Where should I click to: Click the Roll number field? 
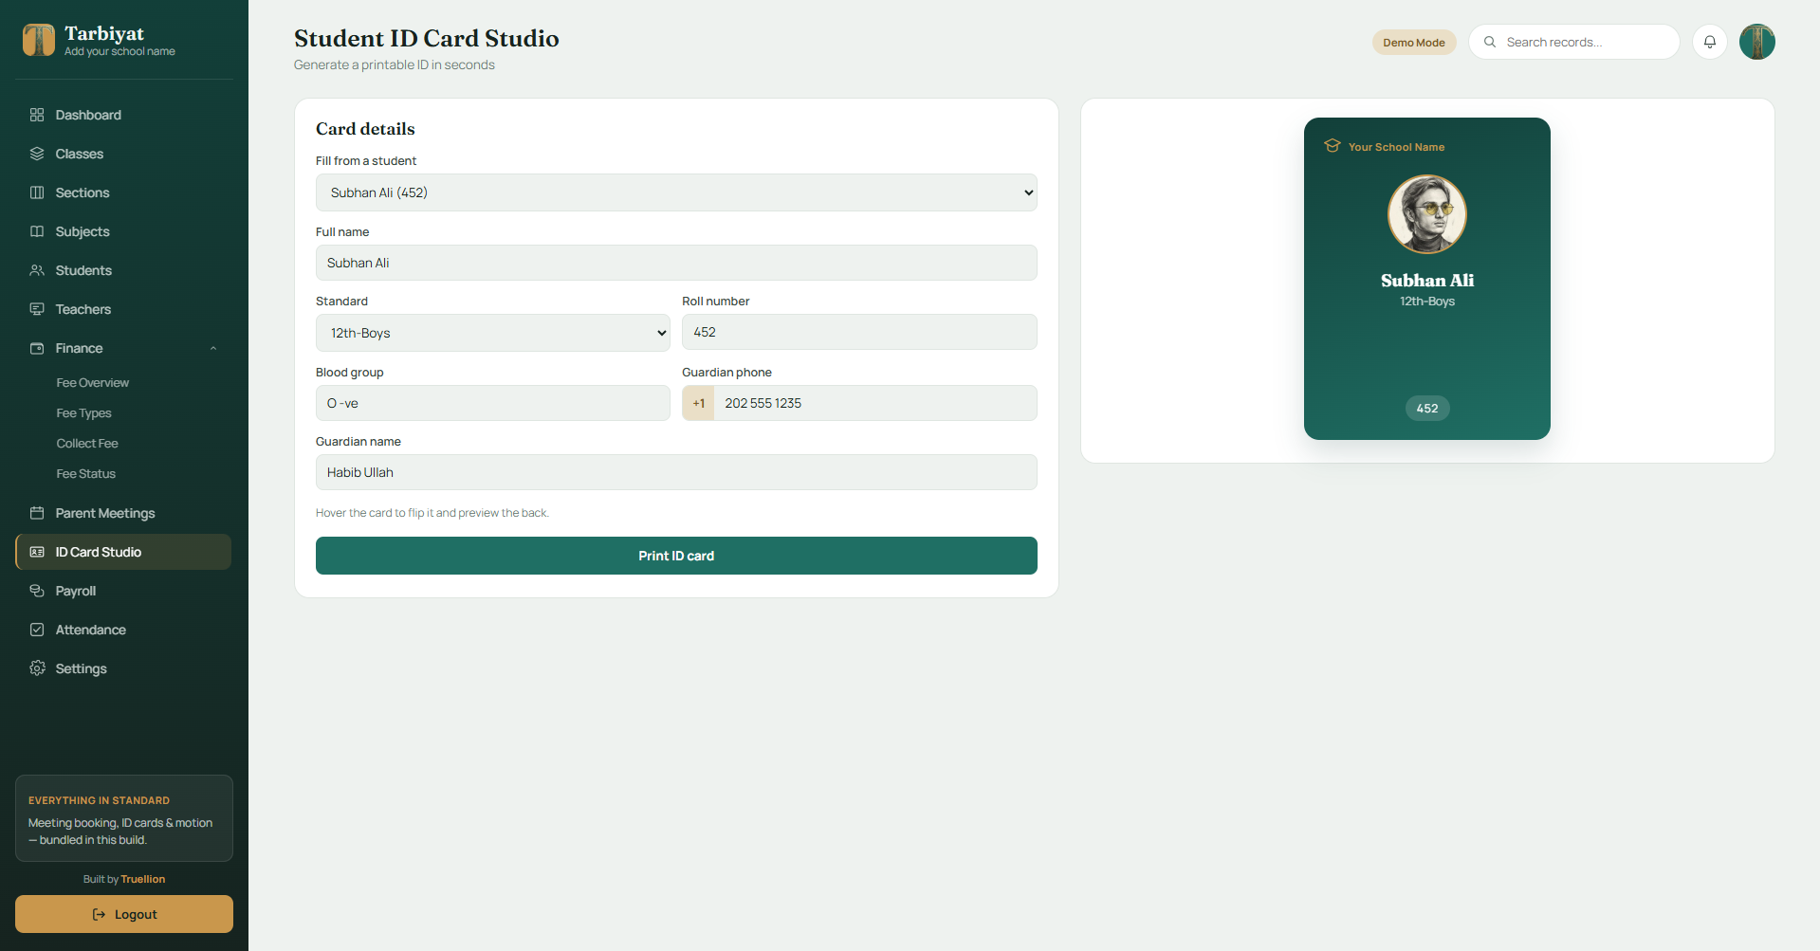(859, 332)
